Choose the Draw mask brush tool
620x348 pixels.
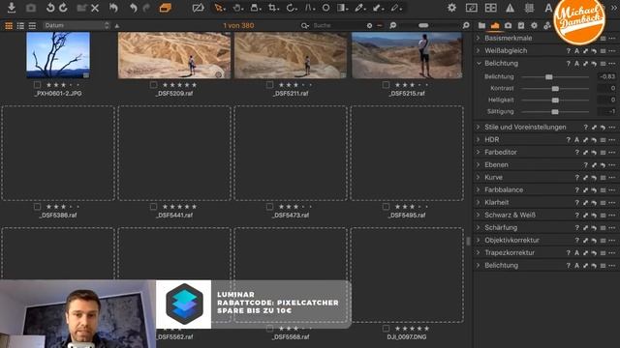pyautogui.click(x=396, y=8)
